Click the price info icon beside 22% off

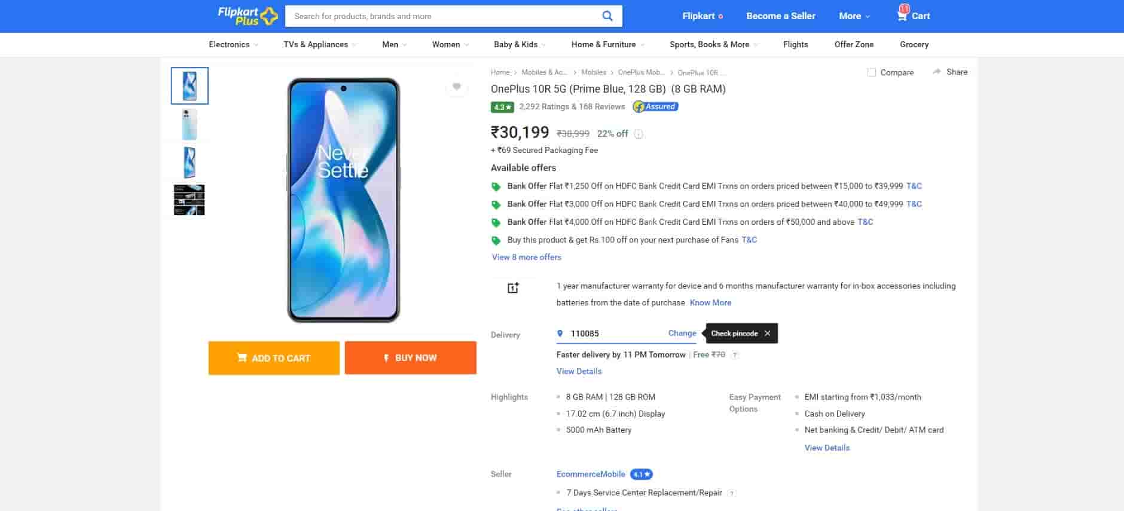pyautogui.click(x=639, y=134)
